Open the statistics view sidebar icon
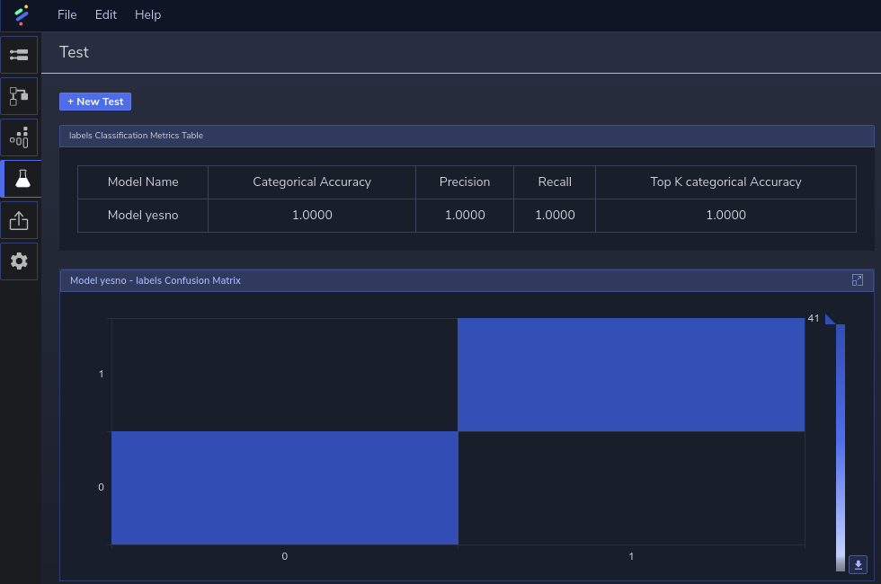Image resolution: width=881 pixels, height=584 pixels. pos(19,137)
